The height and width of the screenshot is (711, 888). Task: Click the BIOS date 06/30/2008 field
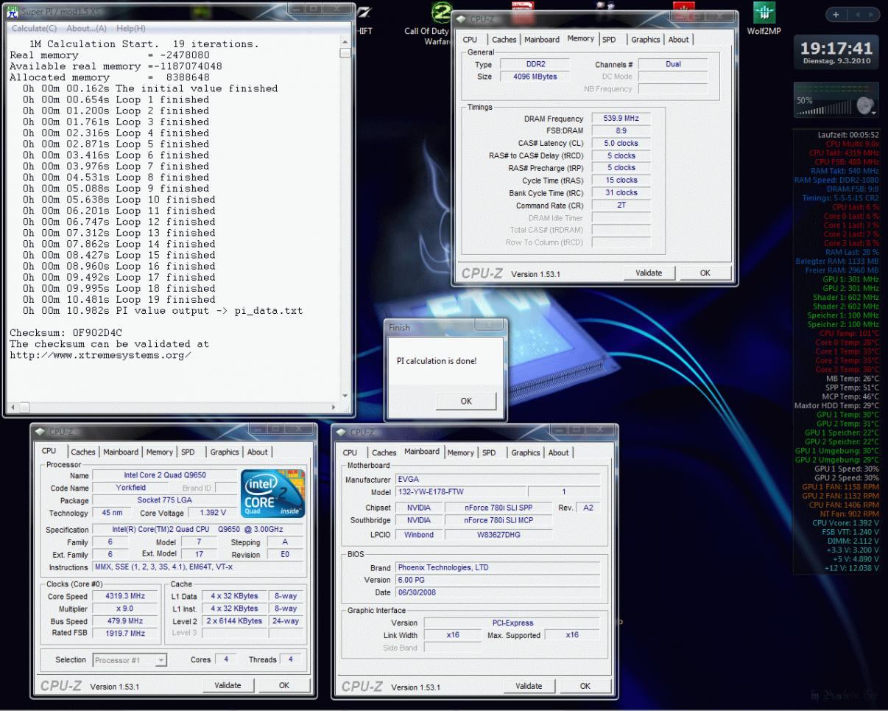(x=497, y=592)
